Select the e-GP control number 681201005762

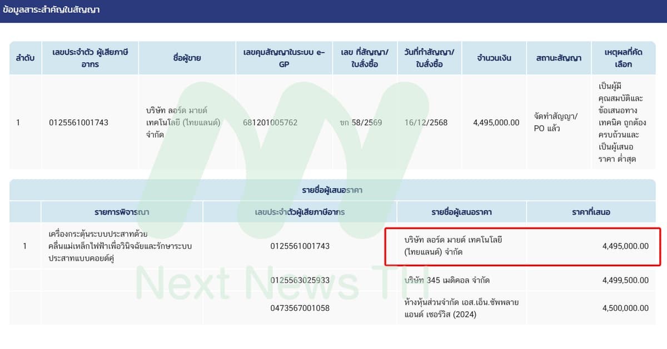coord(285,123)
